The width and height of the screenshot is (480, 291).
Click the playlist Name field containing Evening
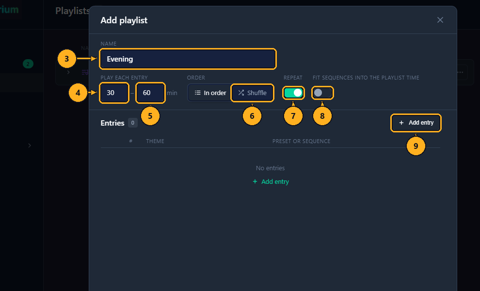tap(188, 59)
